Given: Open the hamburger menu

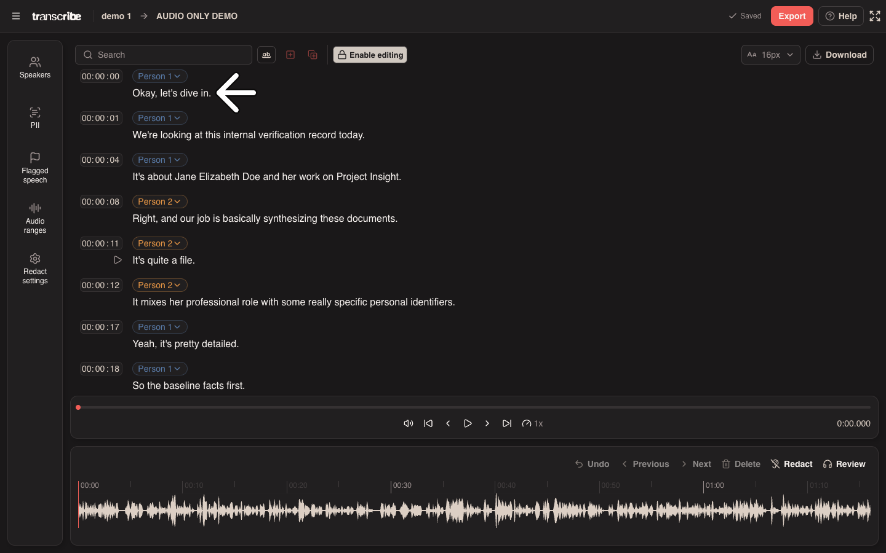Looking at the screenshot, I should coord(16,16).
